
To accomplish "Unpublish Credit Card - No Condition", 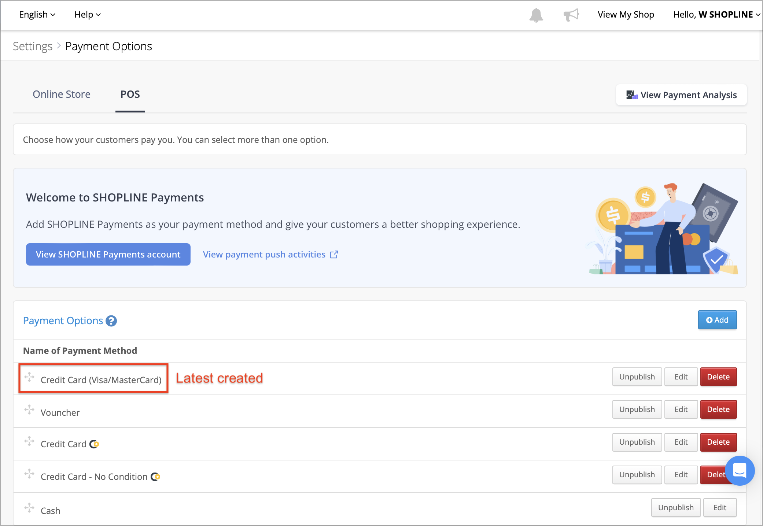I will 637,475.
